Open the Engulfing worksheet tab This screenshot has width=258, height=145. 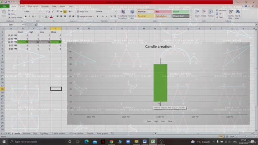click(x=44, y=133)
